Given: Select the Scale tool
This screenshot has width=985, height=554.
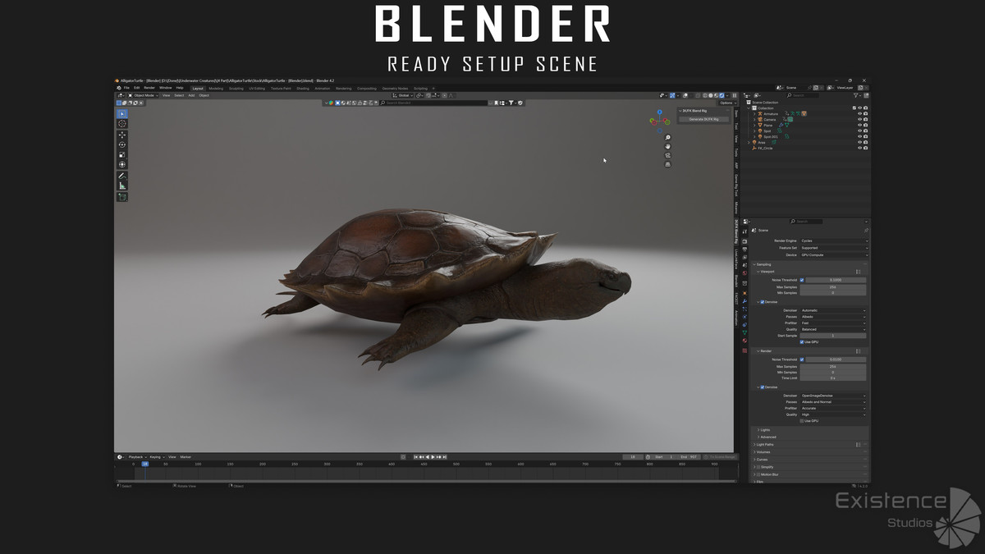Looking at the screenshot, I should (x=122, y=154).
